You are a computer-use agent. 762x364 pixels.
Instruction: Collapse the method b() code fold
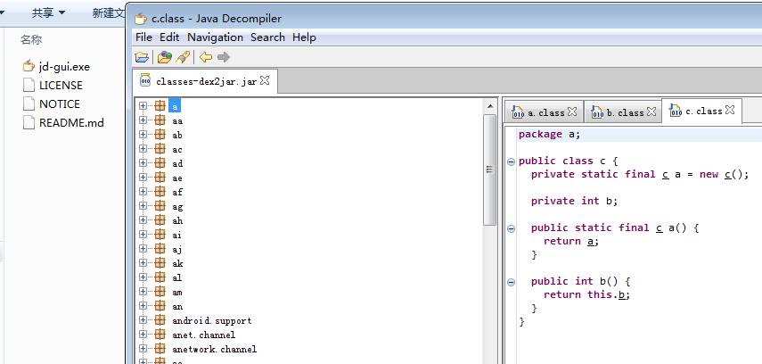[x=511, y=282]
